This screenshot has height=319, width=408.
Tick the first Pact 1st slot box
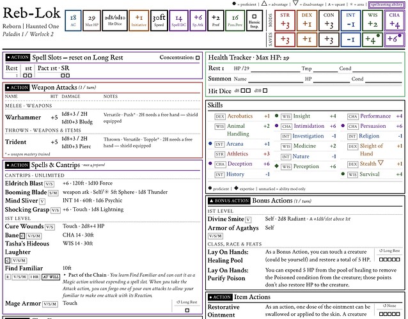pyautogui.click(x=63, y=75)
